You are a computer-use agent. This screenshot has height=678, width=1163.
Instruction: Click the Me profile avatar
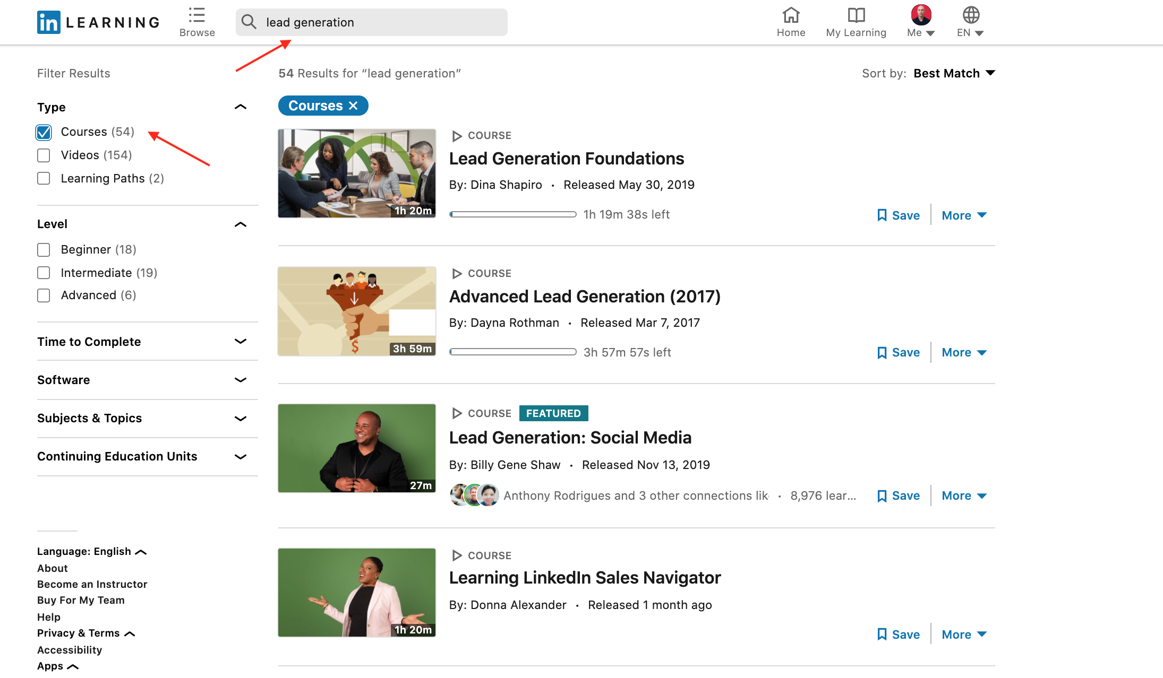coord(921,14)
